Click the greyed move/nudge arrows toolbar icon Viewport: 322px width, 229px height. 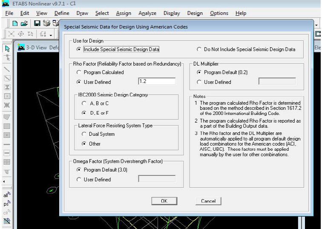click(21, 34)
